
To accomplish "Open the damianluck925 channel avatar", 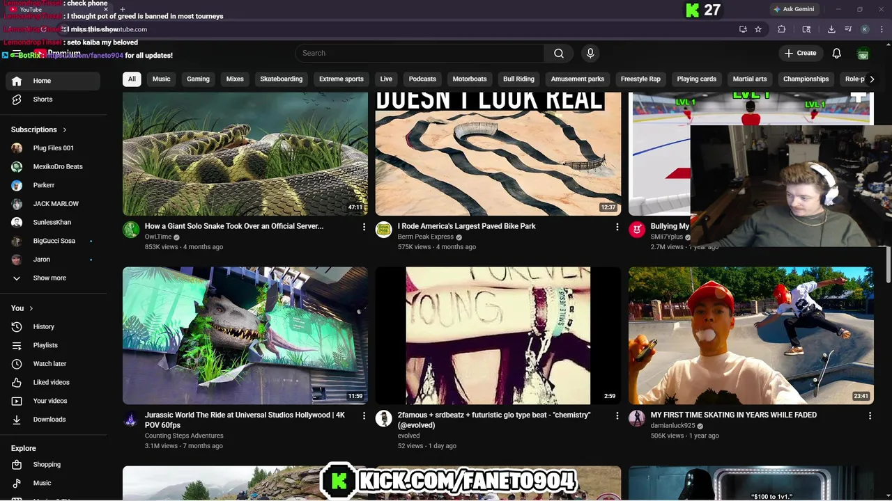I will coord(637,419).
